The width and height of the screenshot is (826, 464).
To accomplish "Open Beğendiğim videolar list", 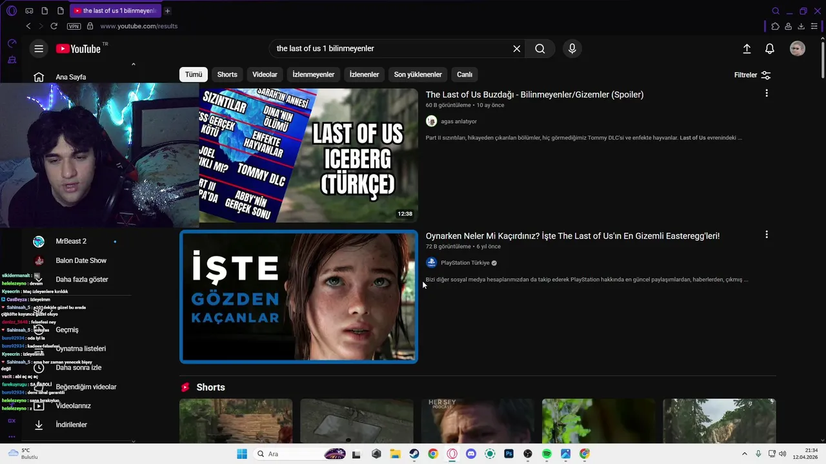I will pos(86,387).
